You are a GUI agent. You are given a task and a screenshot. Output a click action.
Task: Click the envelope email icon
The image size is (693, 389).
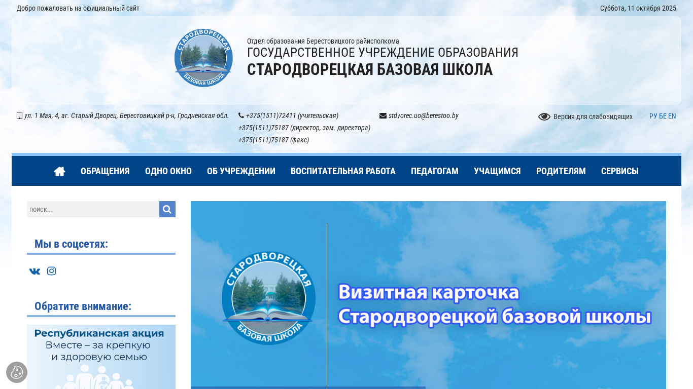[383, 115]
